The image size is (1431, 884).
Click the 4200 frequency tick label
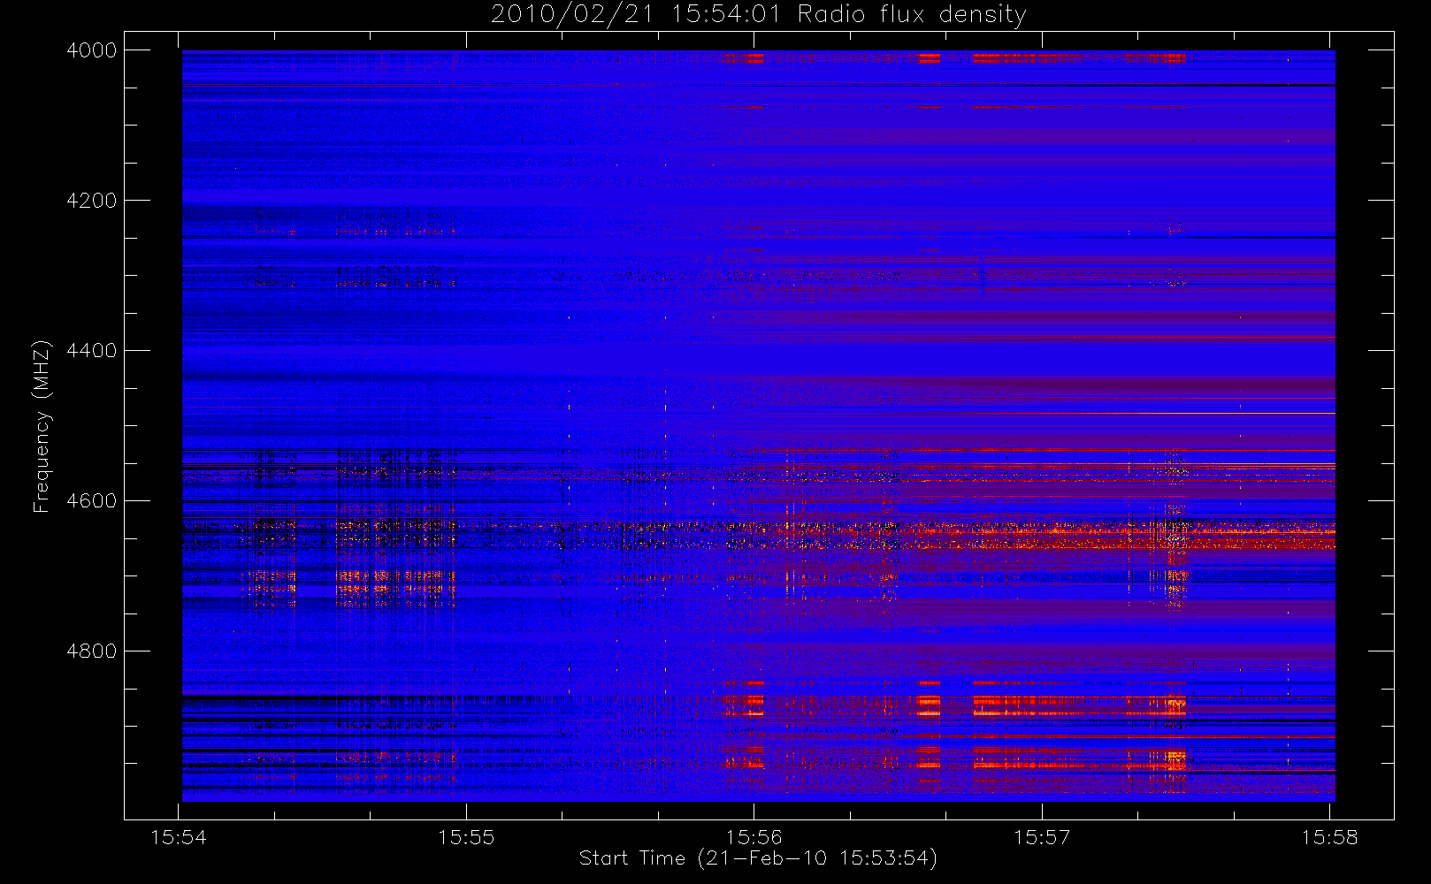point(92,201)
